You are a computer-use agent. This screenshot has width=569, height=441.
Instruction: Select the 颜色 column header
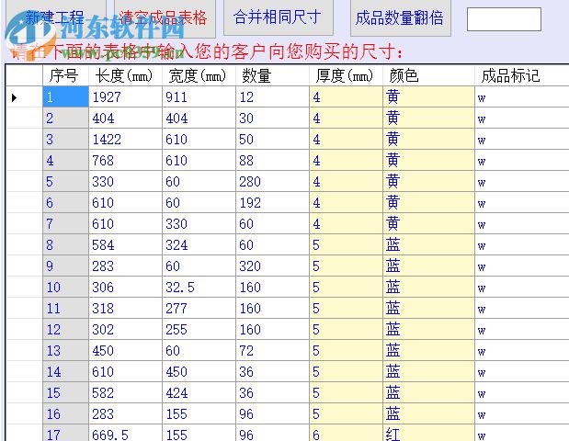(x=428, y=75)
